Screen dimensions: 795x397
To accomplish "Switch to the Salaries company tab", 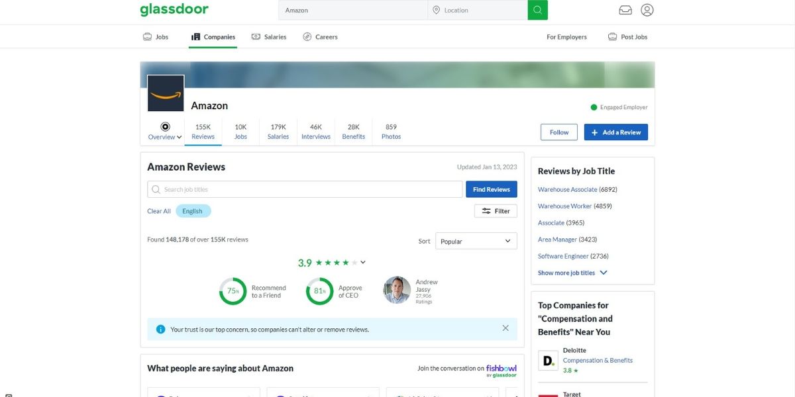I will [x=278, y=131].
